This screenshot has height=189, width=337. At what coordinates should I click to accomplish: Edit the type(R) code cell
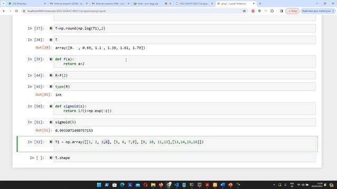[185, 87]
